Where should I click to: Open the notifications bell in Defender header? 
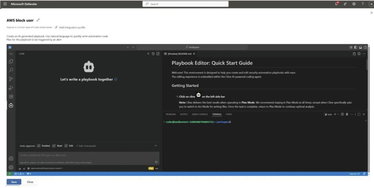[336, 4]
